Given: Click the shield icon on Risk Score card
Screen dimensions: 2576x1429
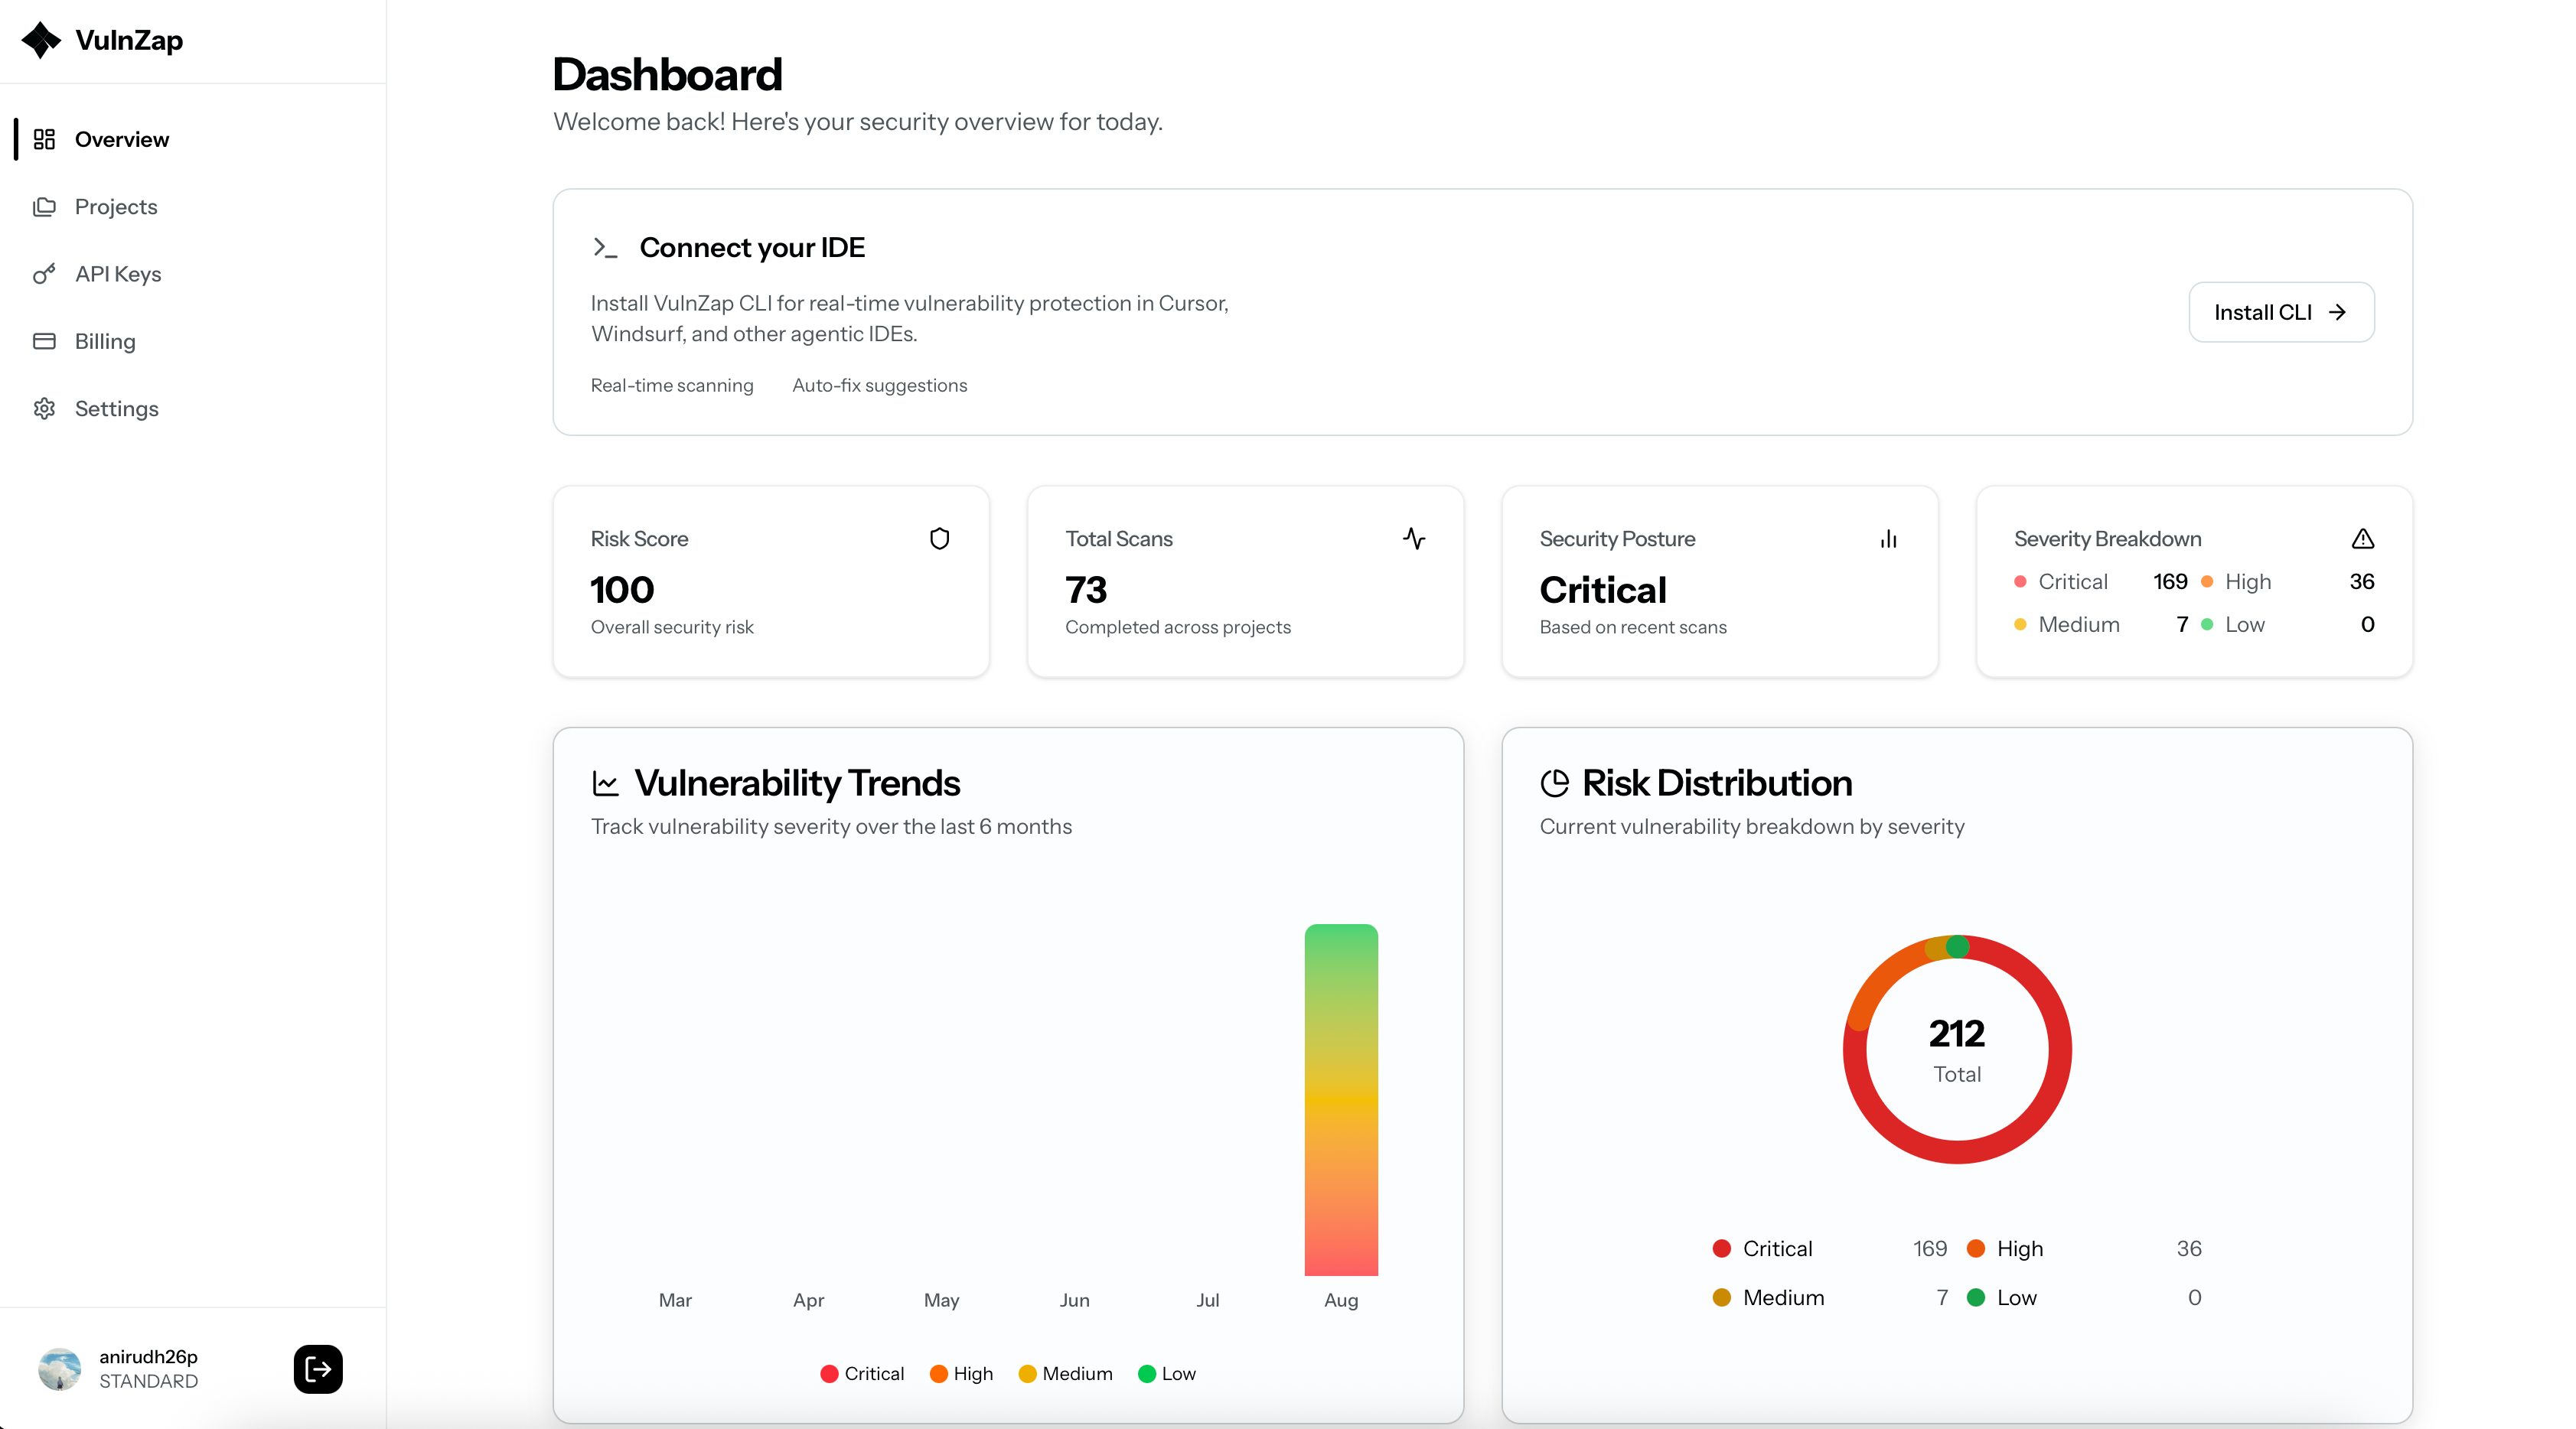Looking at the screenshot, I should click(x=939, y=539).
